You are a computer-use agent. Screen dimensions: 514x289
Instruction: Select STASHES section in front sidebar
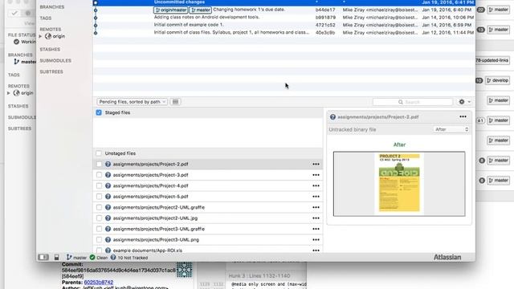pyautogui.click(x=50, y=49)
